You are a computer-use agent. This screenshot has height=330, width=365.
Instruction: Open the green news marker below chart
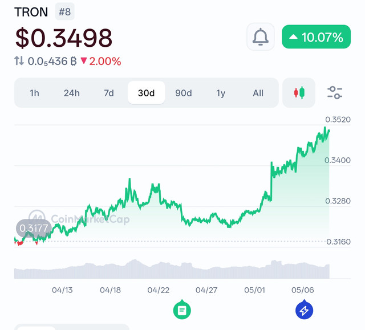pyautogui.click(x=182, y=309)
